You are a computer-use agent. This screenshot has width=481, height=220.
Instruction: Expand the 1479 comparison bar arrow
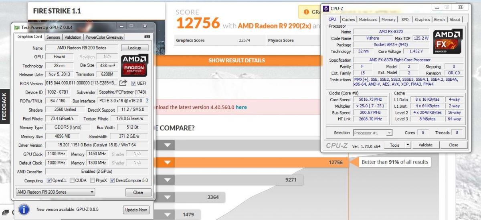[168, 215]
